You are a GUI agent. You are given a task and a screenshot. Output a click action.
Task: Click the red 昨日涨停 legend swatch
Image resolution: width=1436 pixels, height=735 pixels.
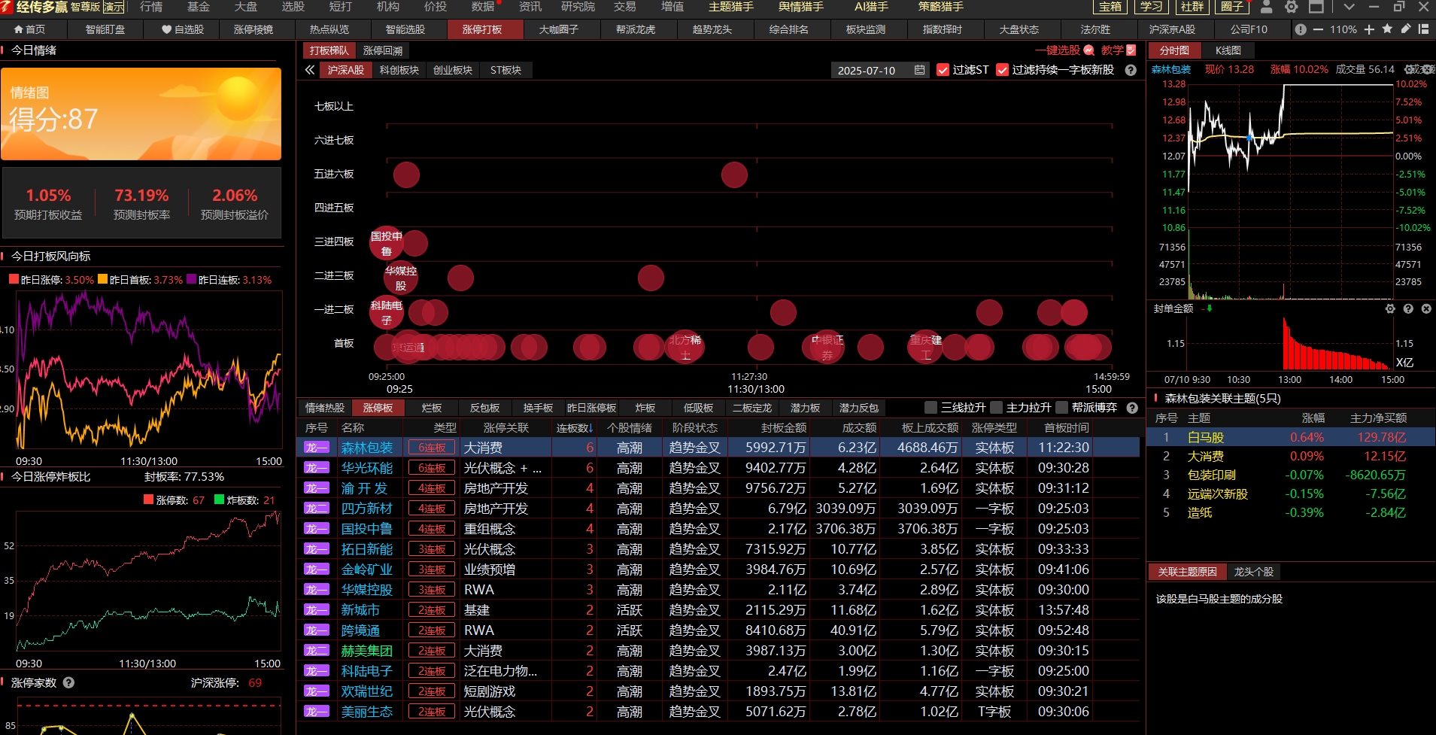(14, 279)
